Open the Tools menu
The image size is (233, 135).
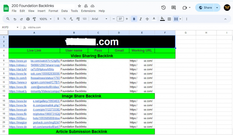[x=74, y=11]
